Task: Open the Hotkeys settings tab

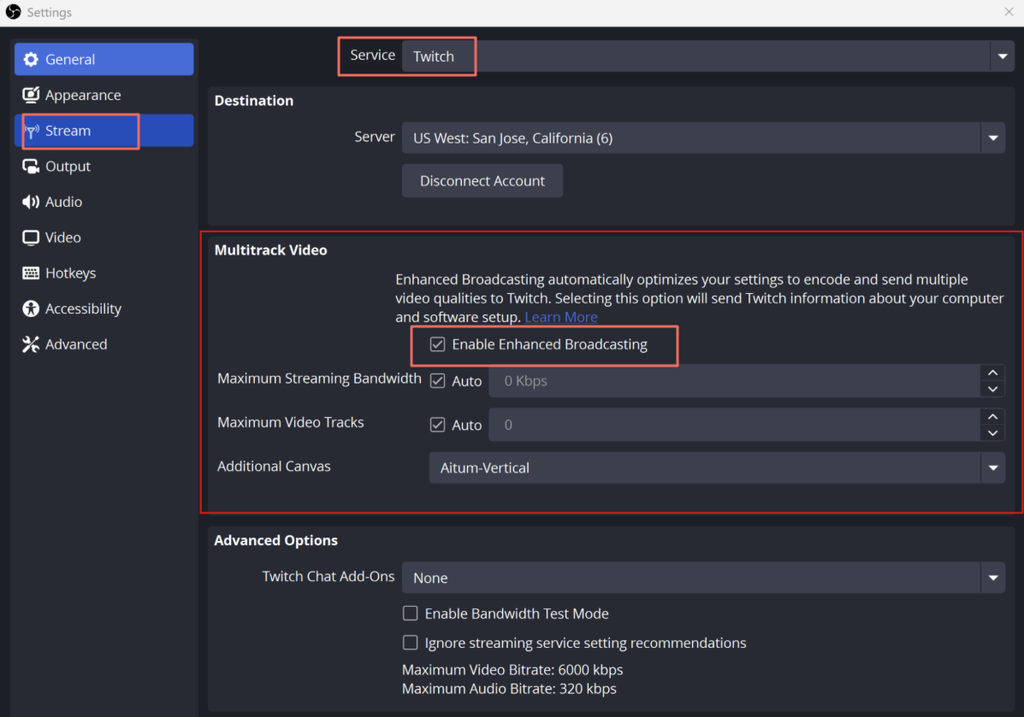Action: (104, 273)
